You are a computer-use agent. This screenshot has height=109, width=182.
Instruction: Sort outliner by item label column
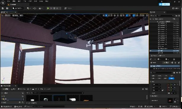point(159,19)
